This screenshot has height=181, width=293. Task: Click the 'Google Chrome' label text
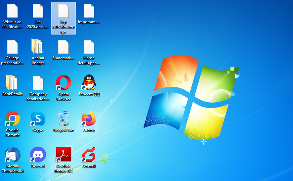pyautogui.click(x=13, y=132)
